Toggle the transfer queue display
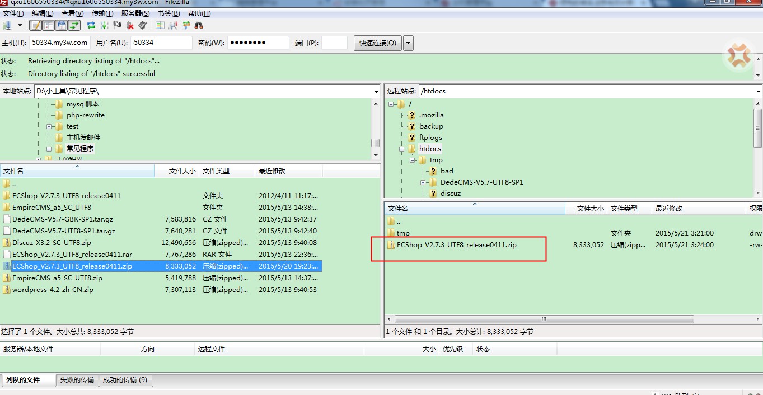The height and width of the screenshot is (395, 763). point(74,25)
